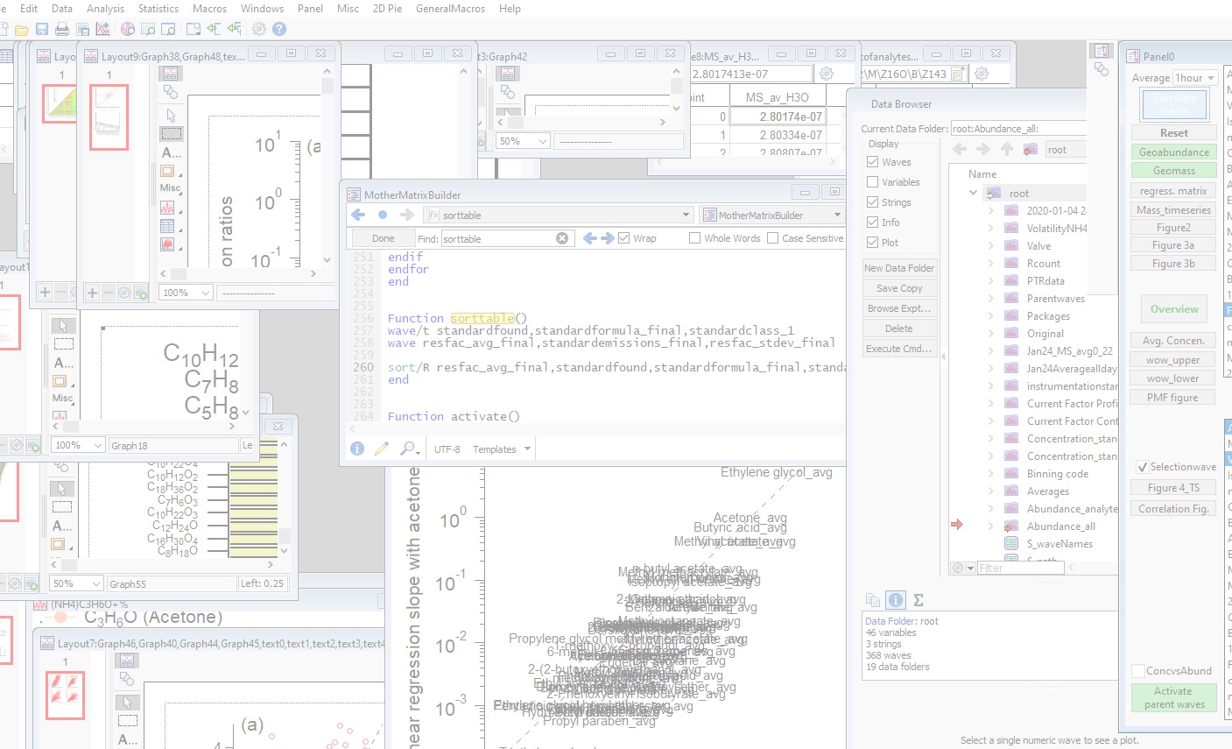
Task: Select the marquee tool in Layout9
Action: [171, 134]
